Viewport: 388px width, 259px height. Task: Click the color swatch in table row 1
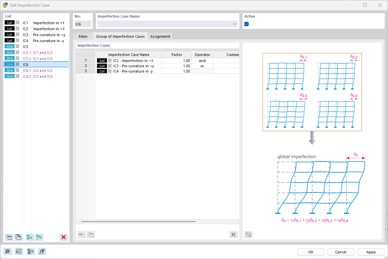pyautogui.click(x=110, y=61)
